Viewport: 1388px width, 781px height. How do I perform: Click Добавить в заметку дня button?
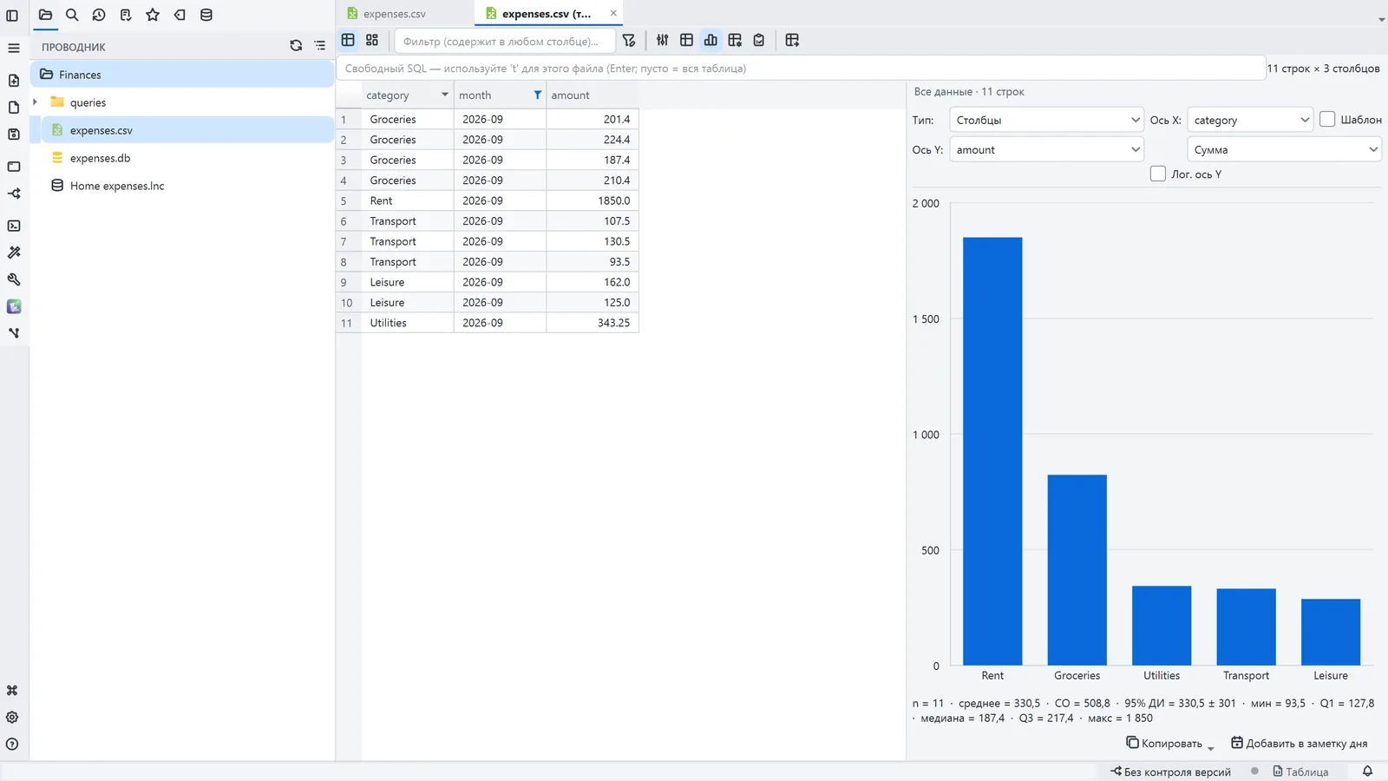point(1300,744)
